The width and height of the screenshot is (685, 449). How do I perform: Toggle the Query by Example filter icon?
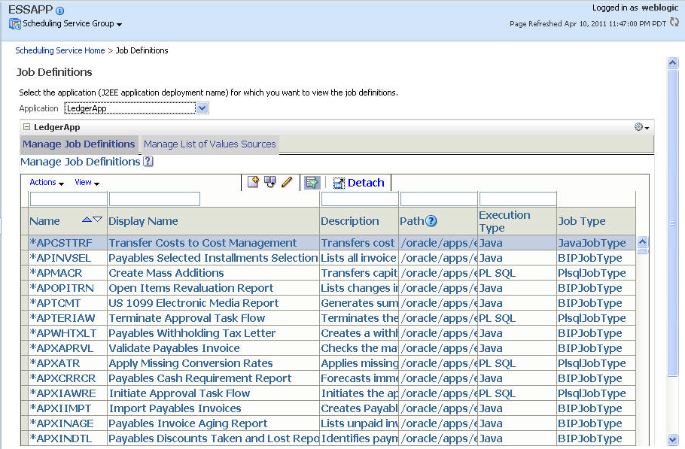[312, 183]
